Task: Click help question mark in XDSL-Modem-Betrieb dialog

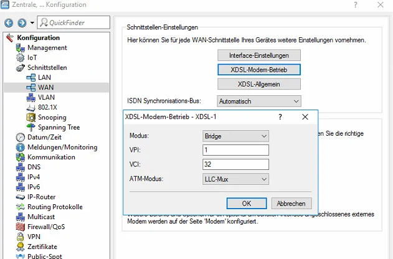Action: click(280, 117)
